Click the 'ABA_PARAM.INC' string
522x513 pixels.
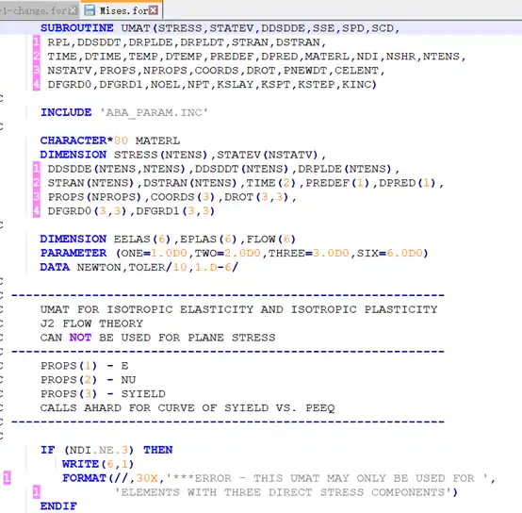tap(155, 112)
